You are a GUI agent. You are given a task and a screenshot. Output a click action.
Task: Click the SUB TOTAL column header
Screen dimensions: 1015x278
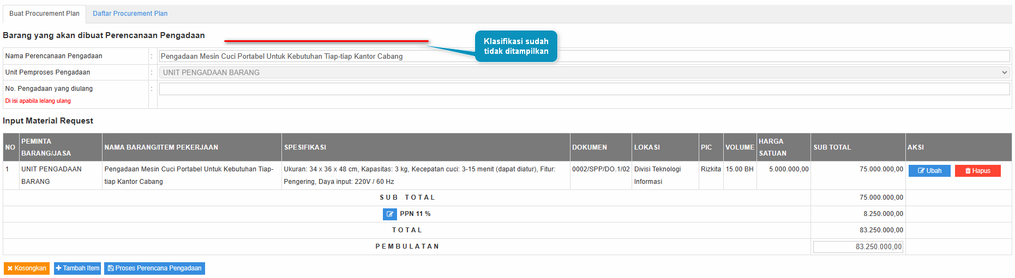[x=858, y=147]
